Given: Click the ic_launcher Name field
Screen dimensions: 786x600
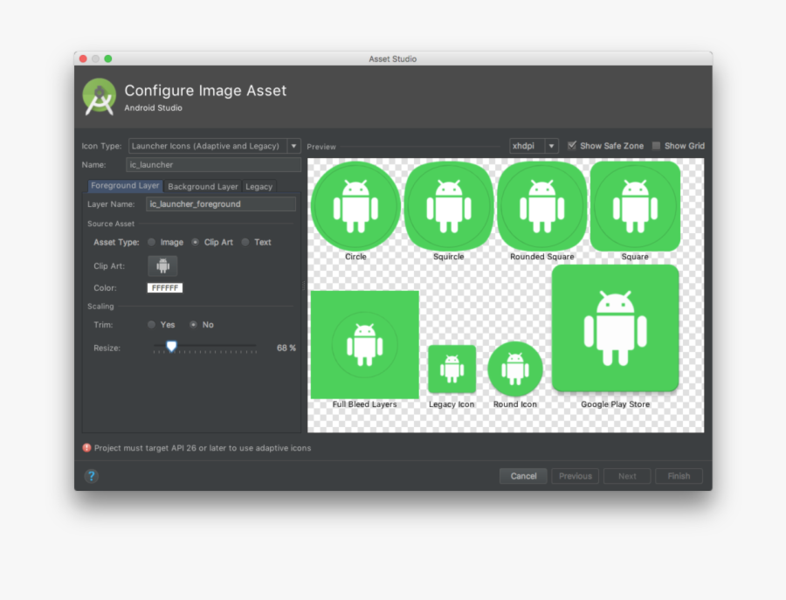Looking at the screenshot, I should 214,164.
